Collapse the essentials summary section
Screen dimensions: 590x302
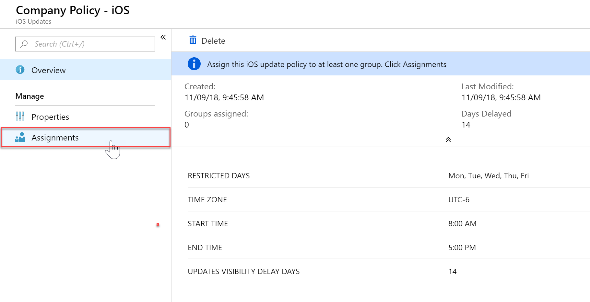(448, 140)
